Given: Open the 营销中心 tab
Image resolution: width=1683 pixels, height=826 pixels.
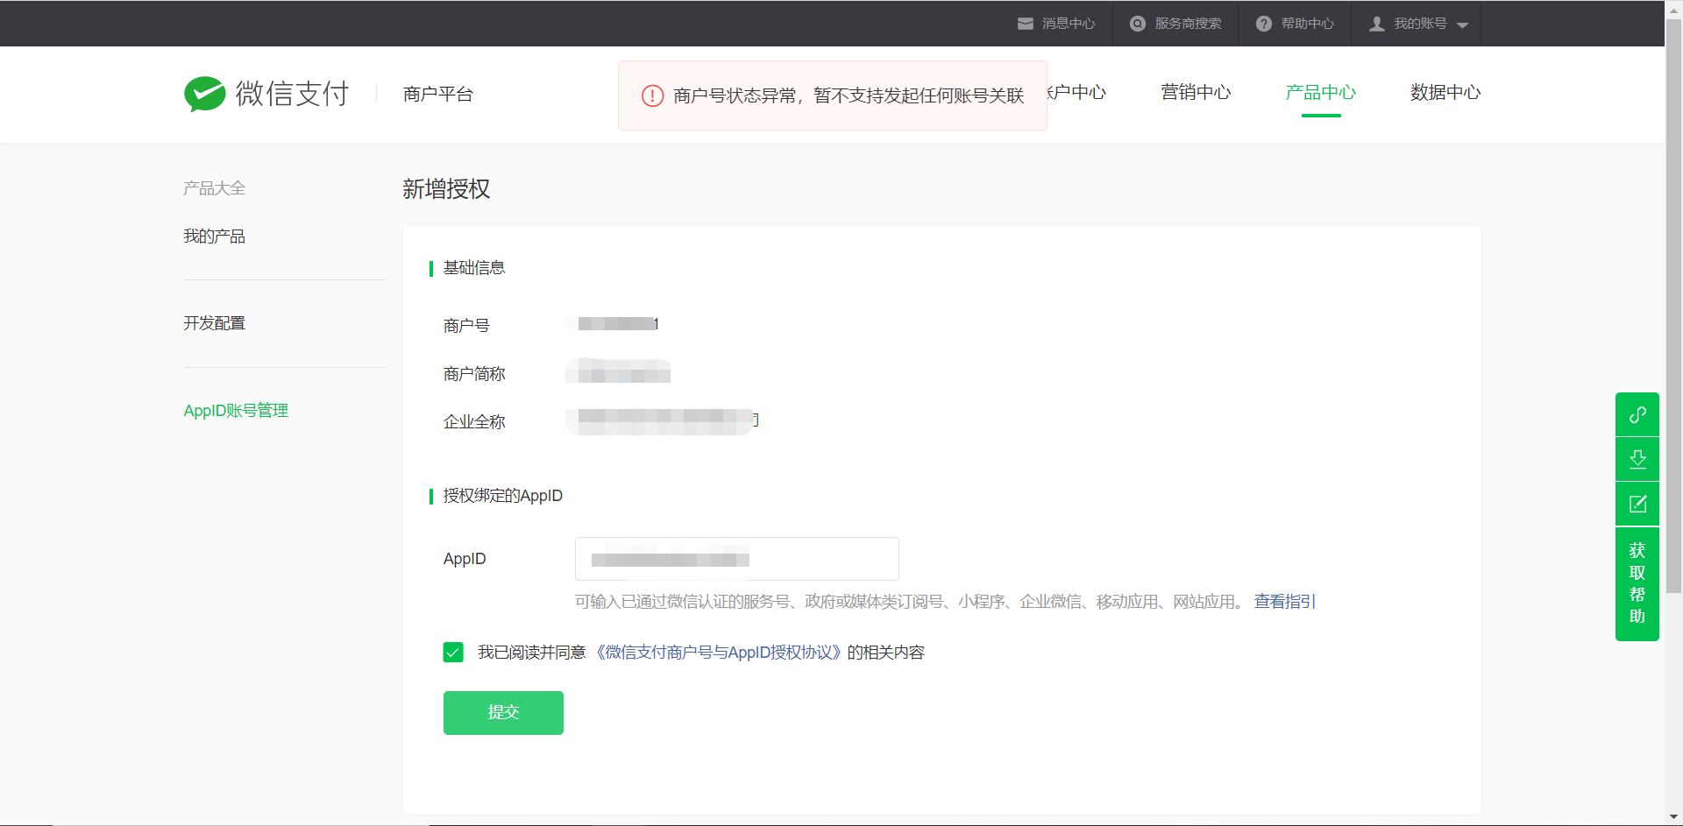Looking at the screenshot, I should [x=1196, y=92].
